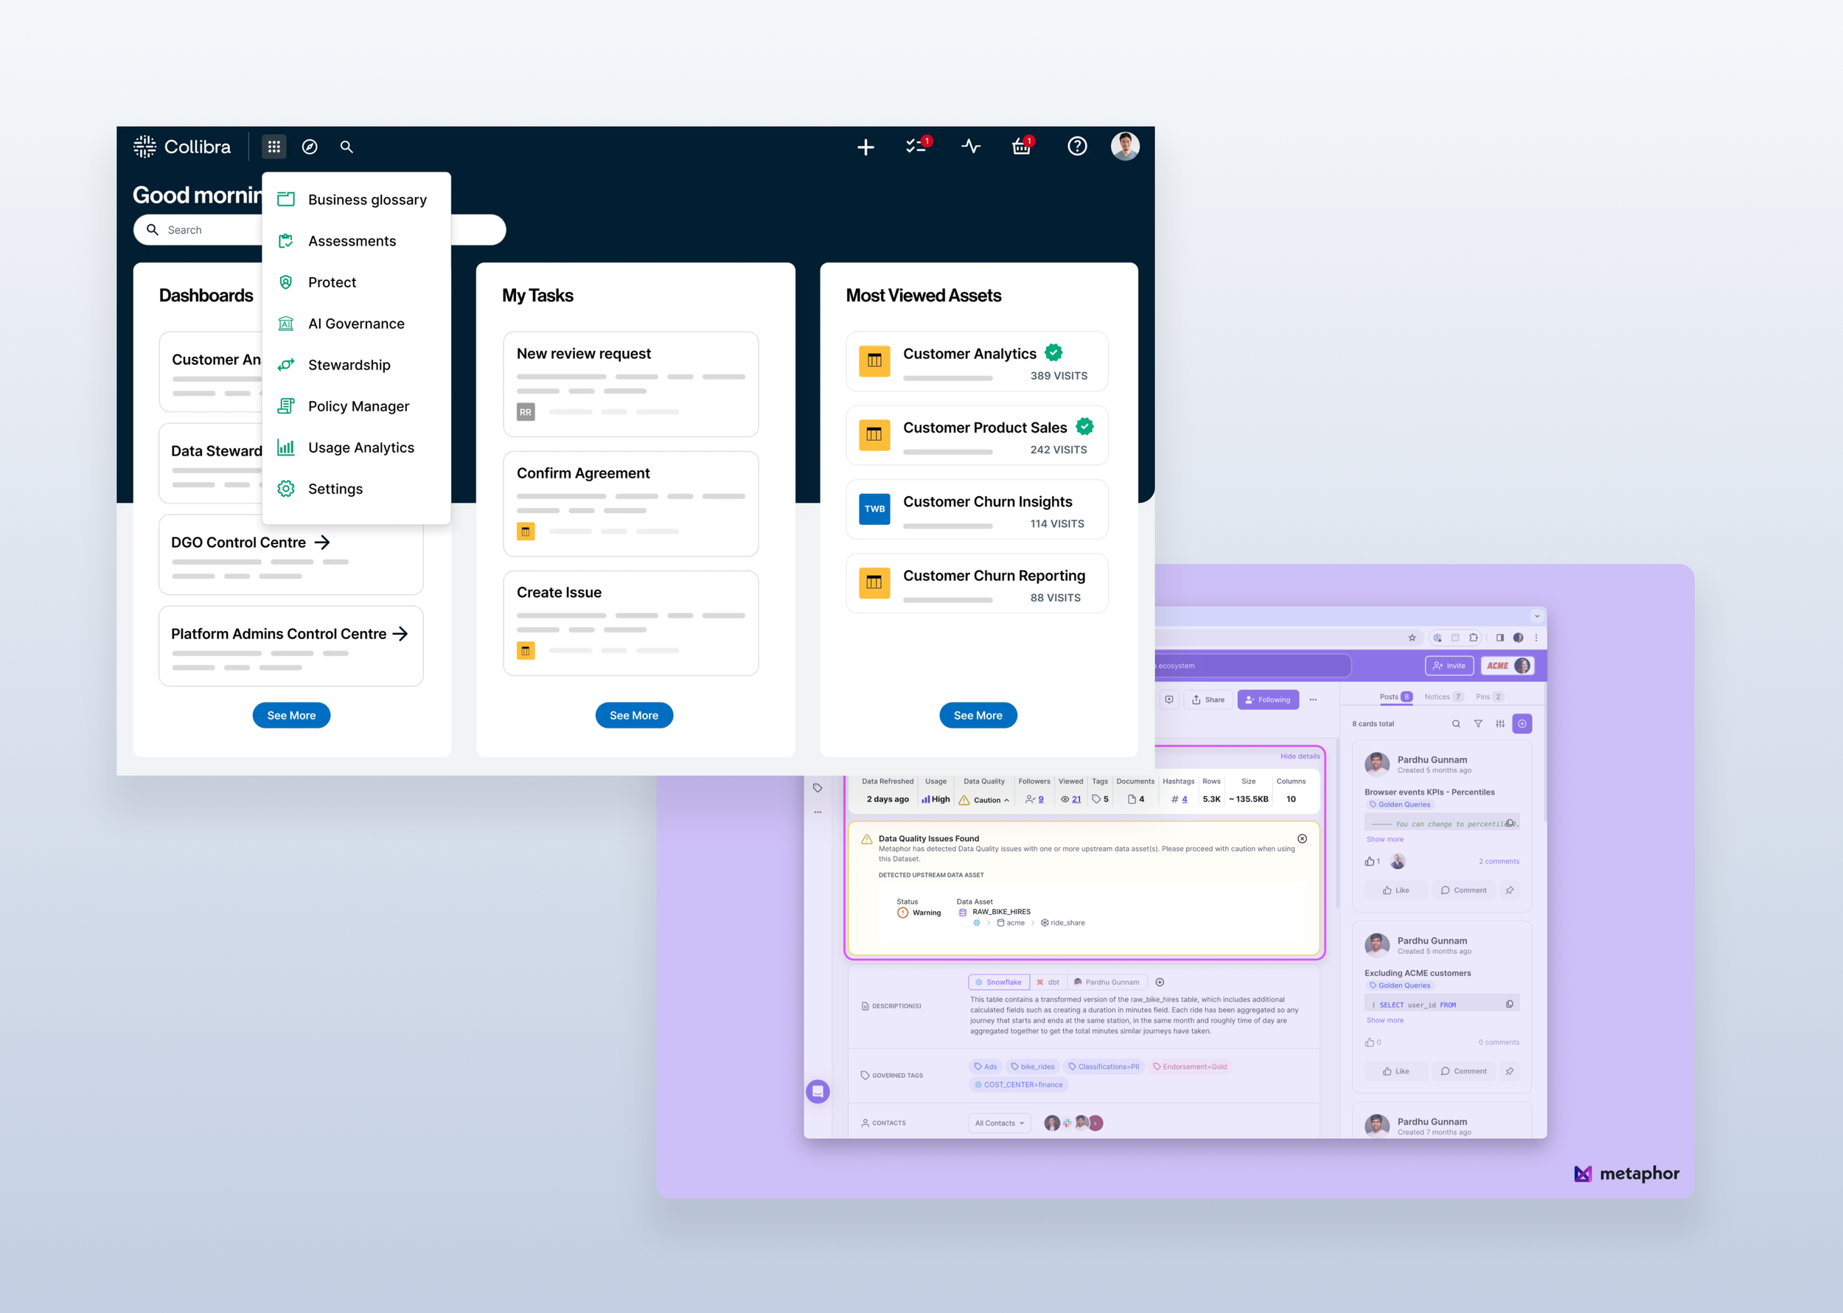Click Hide details to collapse details
Viewport: 1843px width, 1313px height.
click(x=1299, y=756)
